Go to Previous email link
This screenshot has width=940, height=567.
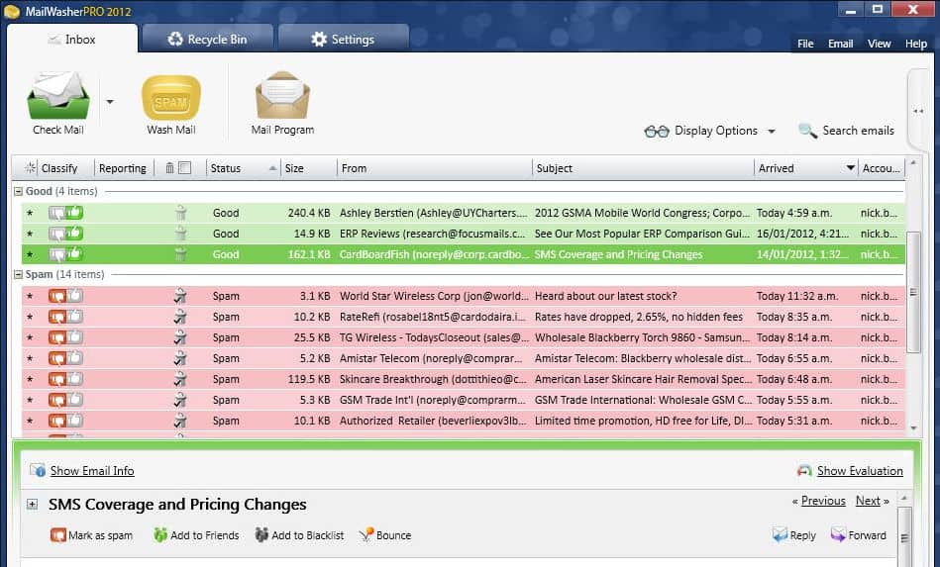(x=823, y=501)
